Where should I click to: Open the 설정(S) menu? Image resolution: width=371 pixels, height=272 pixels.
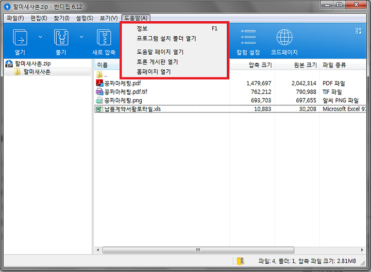(85, 18)
